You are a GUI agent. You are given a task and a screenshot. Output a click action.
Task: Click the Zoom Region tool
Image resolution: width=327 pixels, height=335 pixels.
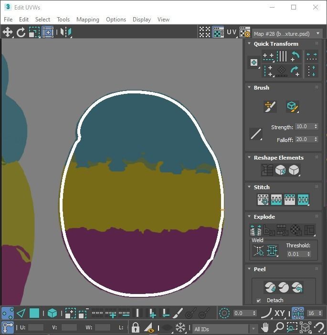[292, 327]
